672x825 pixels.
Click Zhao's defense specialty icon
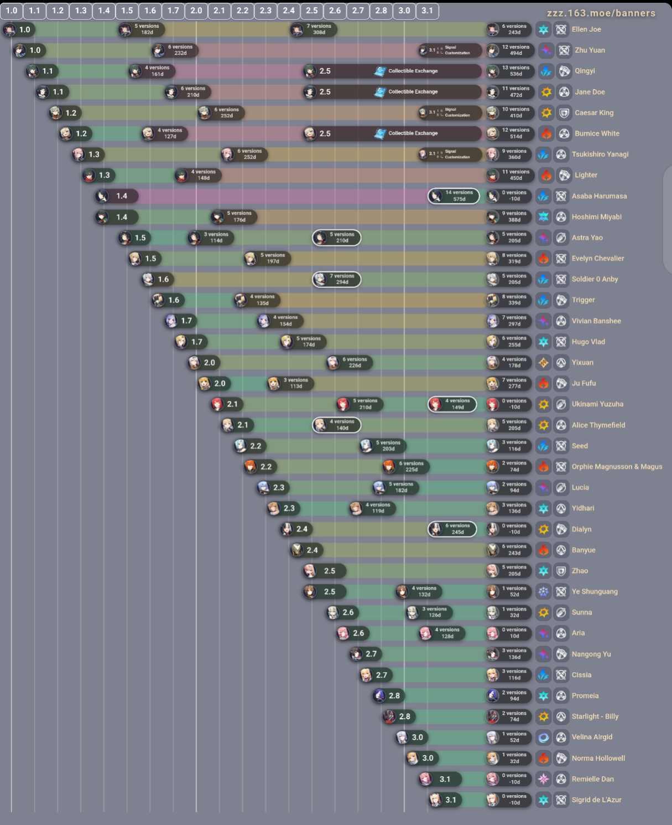561,571
